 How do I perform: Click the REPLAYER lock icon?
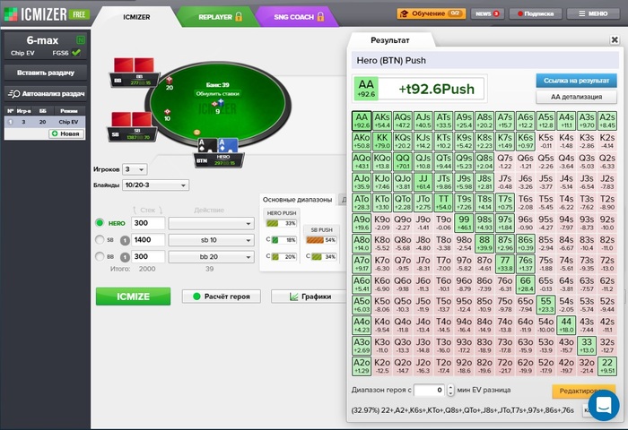pyautogui.click(x=239, y=17)
